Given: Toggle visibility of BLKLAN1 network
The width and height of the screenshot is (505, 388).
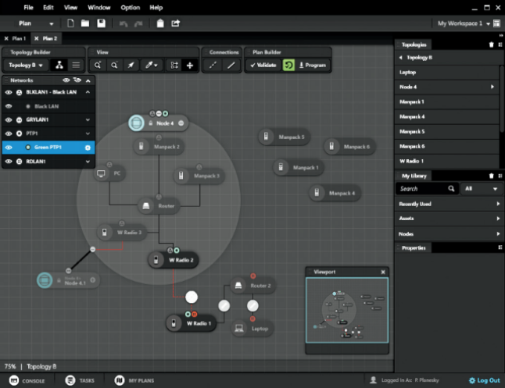Looking at the screenshot, I should [x=9, y=92].
